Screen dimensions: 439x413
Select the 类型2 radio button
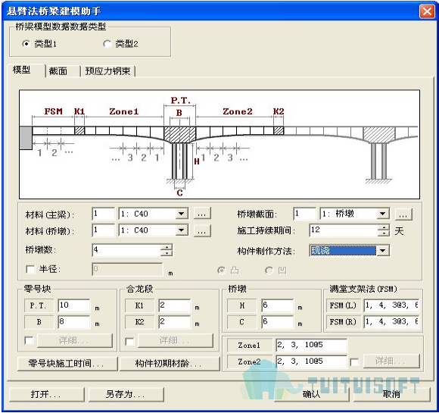(107, 44)
